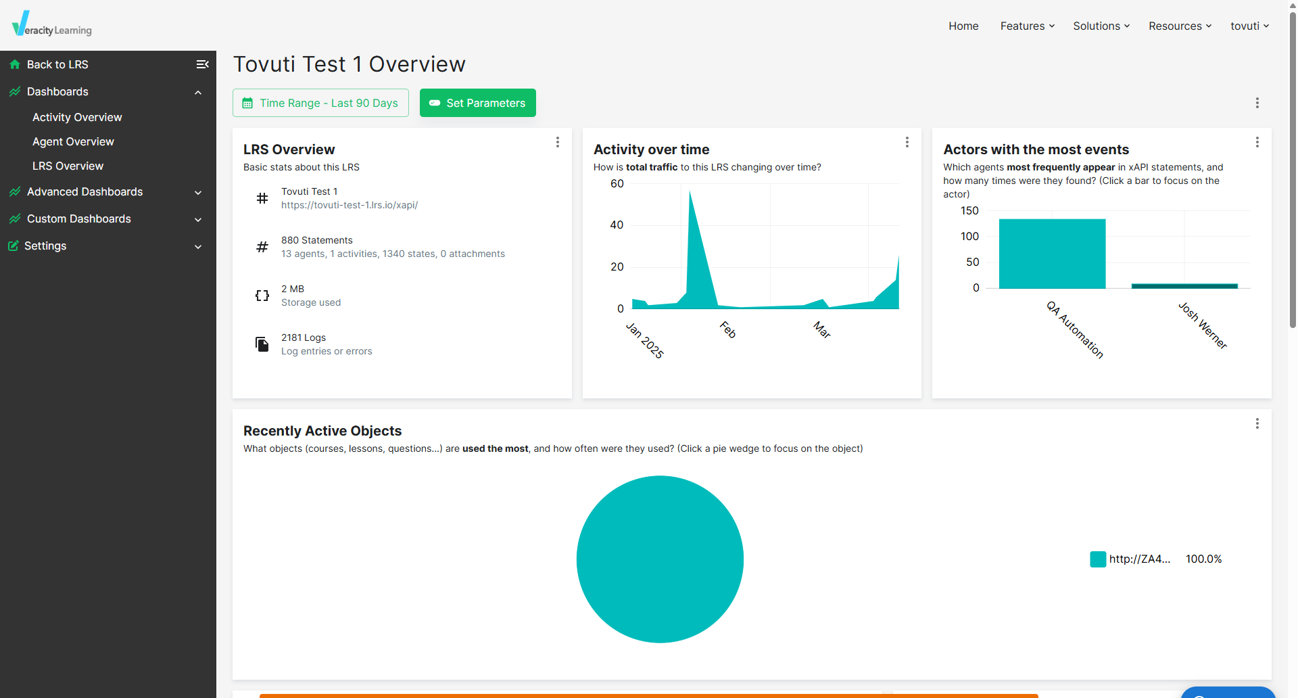Screen dimensions: 1298x698
Task: Click the Tovuti Test 1 Overview heading
Action: [x=350, y=64]
